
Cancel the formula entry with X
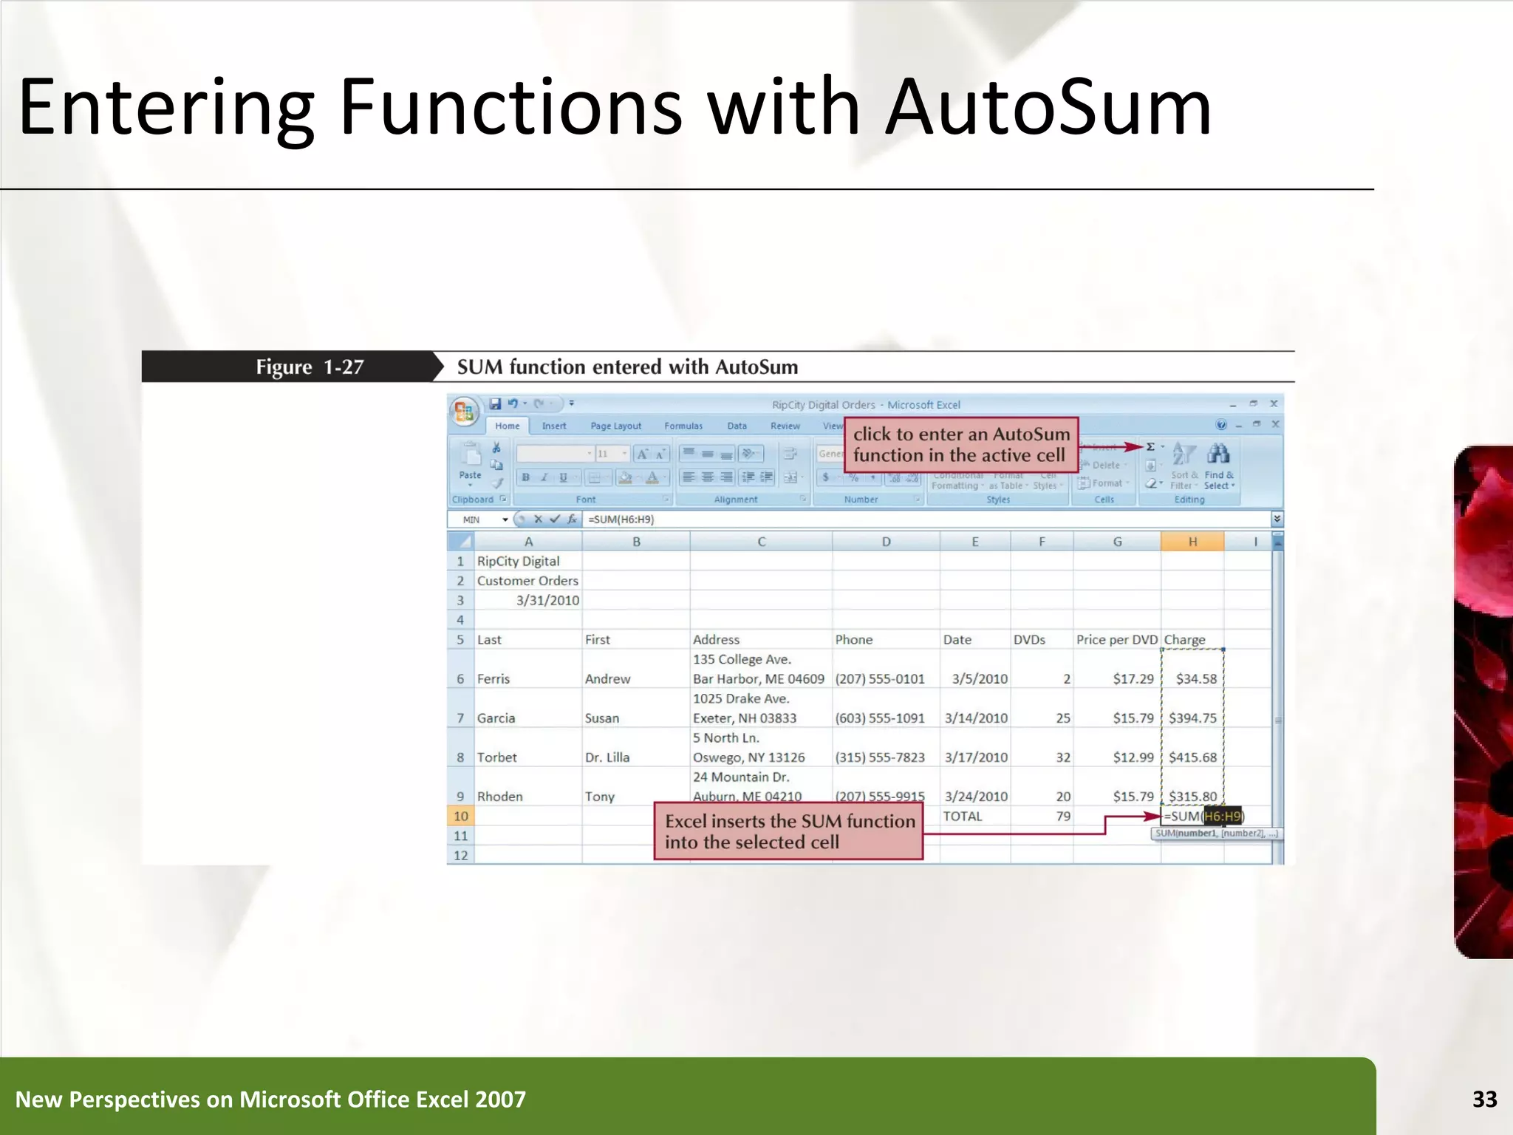pyautogui.click(x=538, y=519)
